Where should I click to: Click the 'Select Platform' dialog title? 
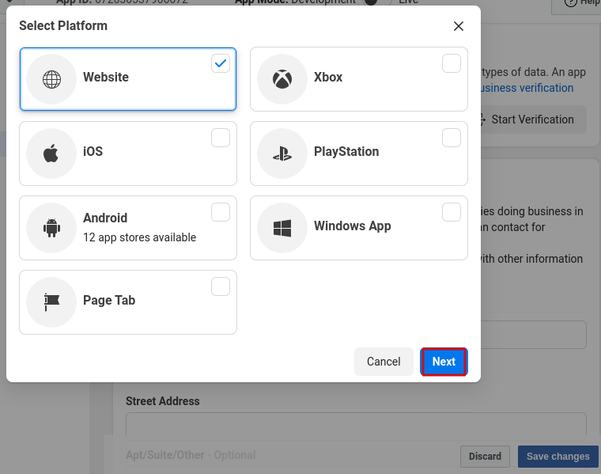click(x=63, y=25)
